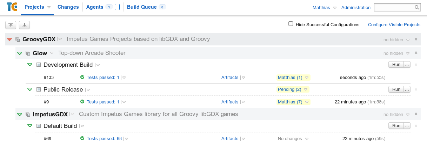This screenshot has height=145, width=427.
Task: Click the GroovyGDX project copy icon
Action: 18,39
